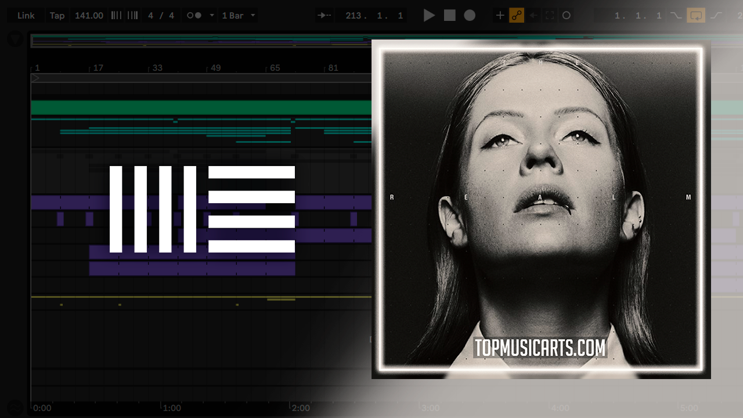Click the Link button

(x=26, y=16)
